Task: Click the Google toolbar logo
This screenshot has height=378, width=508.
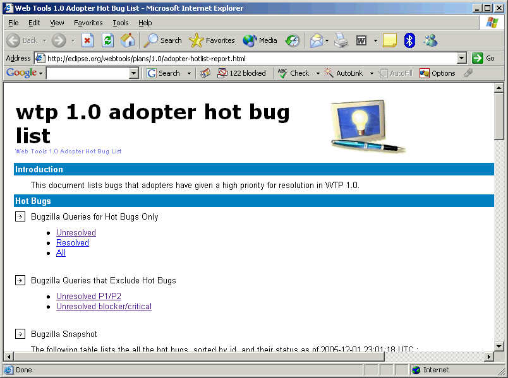Action: pos(21,73)
